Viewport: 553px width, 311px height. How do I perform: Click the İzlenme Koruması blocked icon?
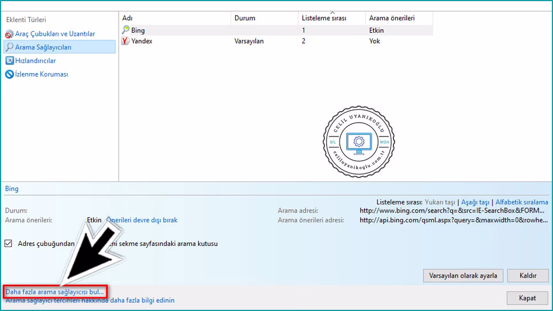tap(9, 74)
